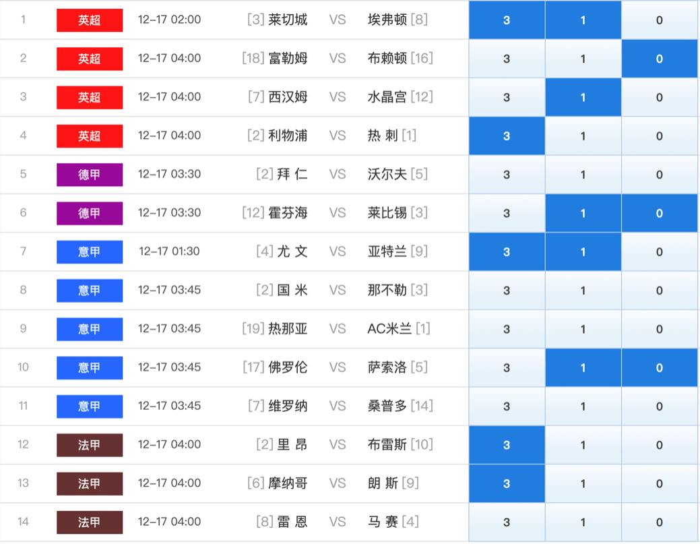Select 0 for the 雷恩 vs 马赛 match
This screenshot has height=544, width=700.
(660, 522)
